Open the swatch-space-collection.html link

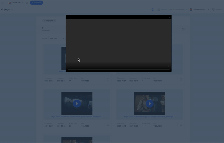pyautogui.click(x=77, y=117)
